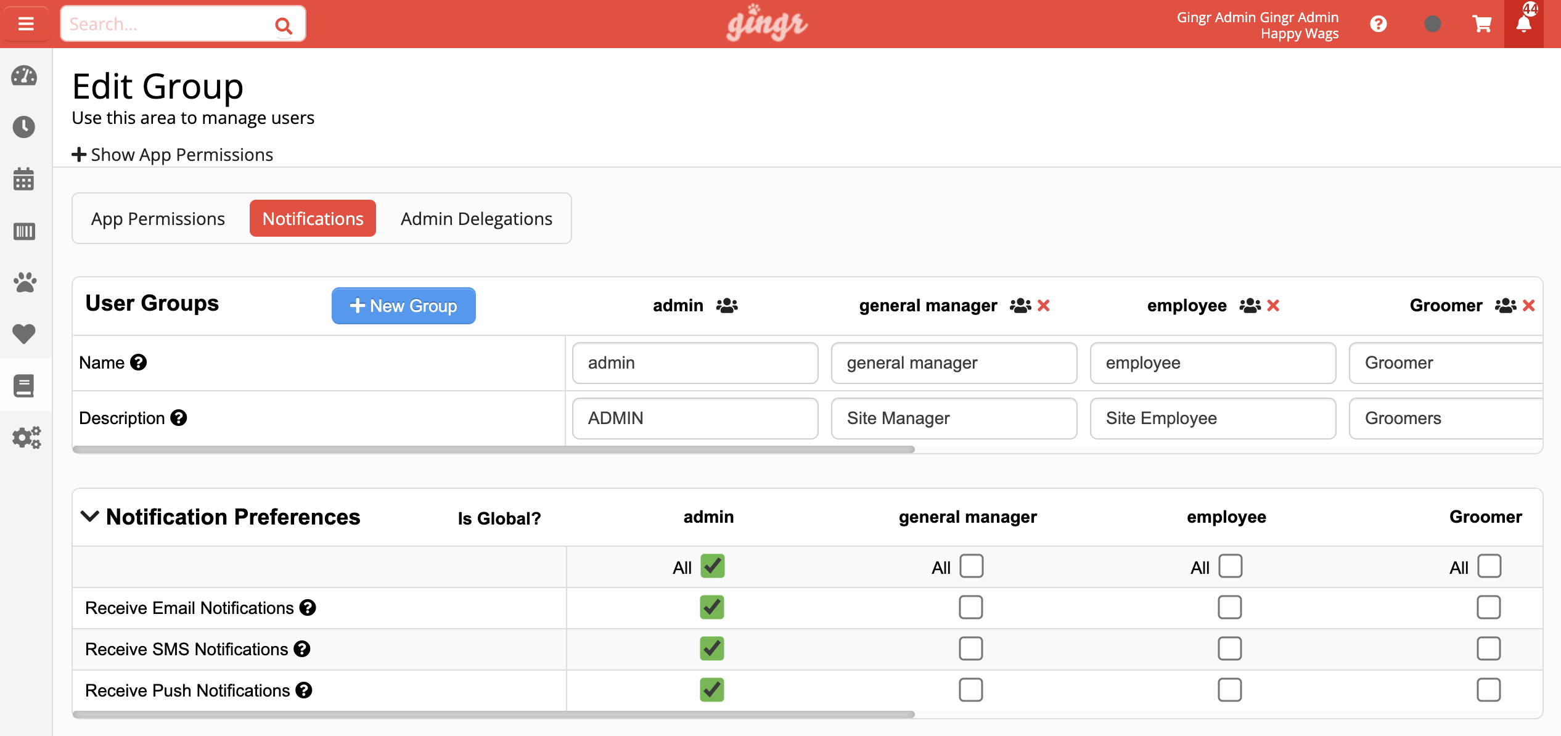Check All for general manager
Viewport: 1561px width, 736px height.
tap(972, 566)
